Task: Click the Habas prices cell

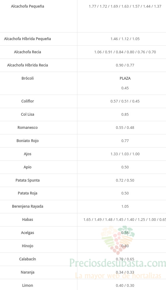Action: [125, 220]
